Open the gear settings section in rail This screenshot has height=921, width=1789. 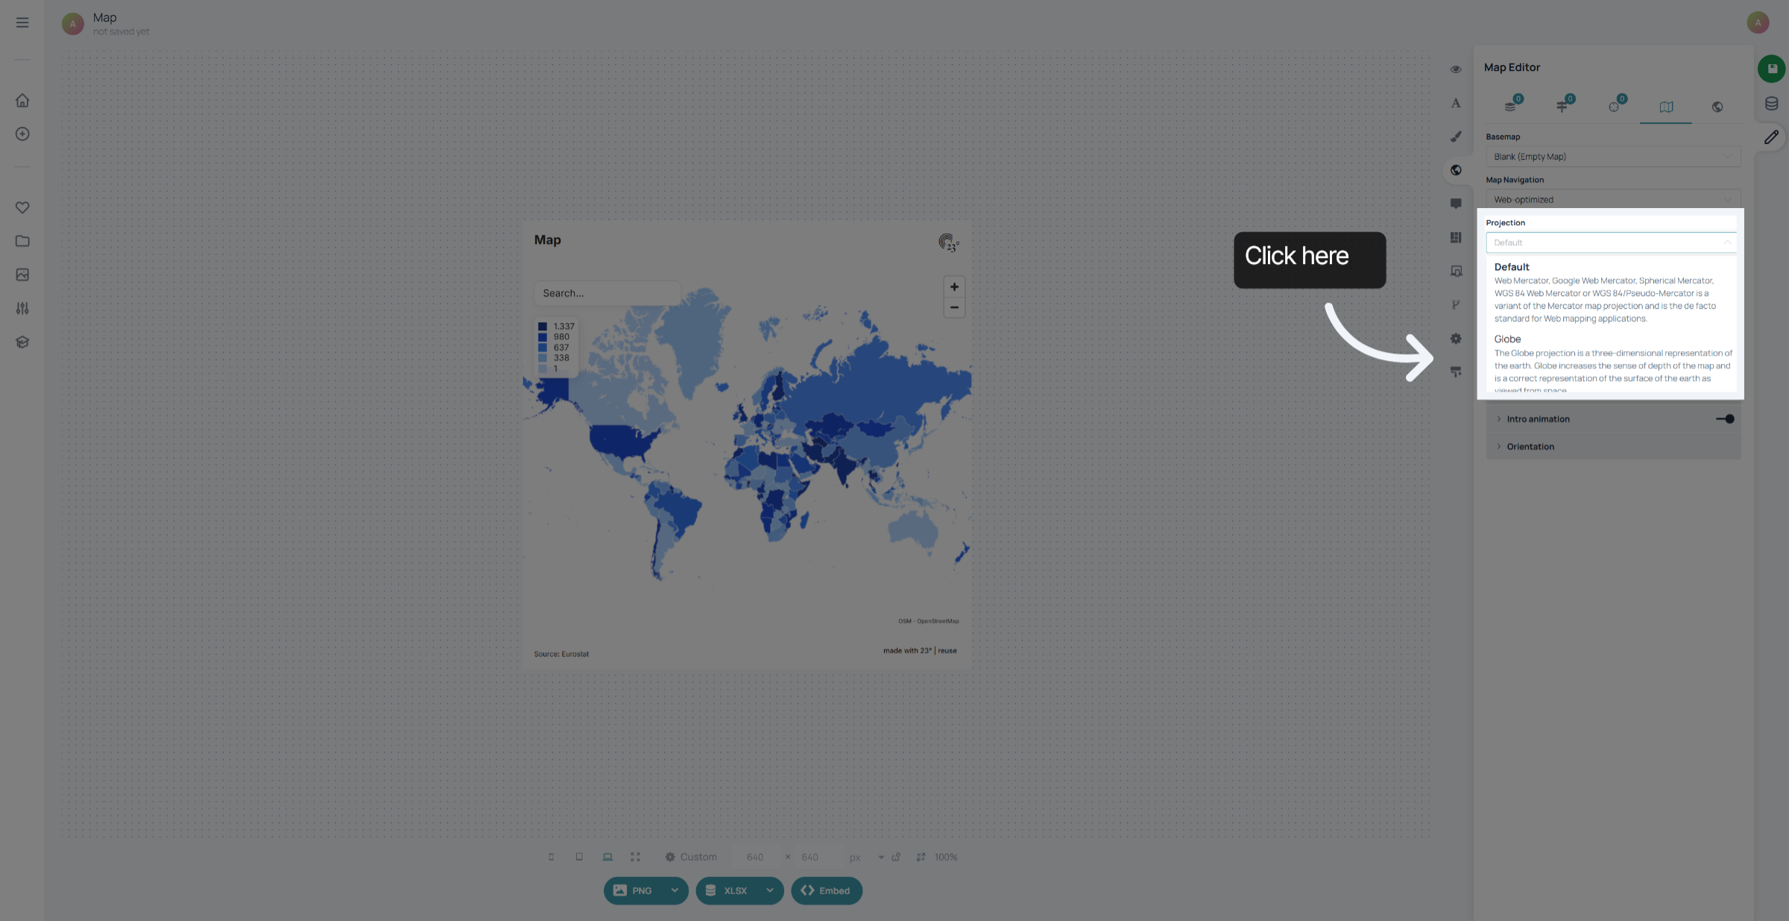click(x=1456, y=339)
